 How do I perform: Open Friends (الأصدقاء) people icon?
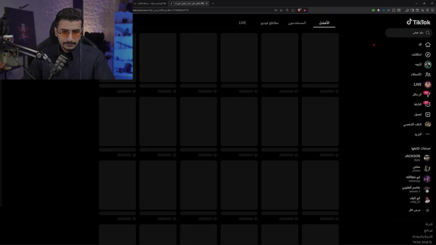428,74
